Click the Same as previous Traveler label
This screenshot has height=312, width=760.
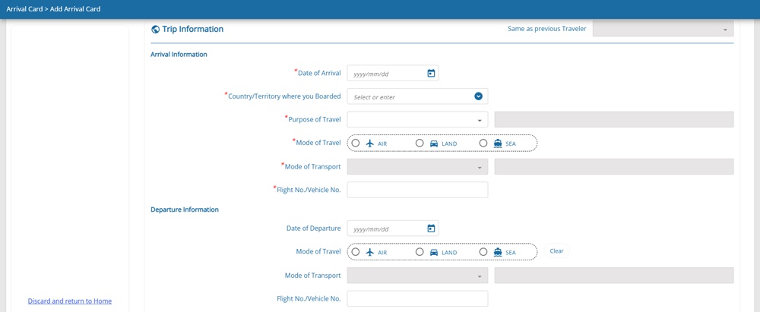click(546, 29)
